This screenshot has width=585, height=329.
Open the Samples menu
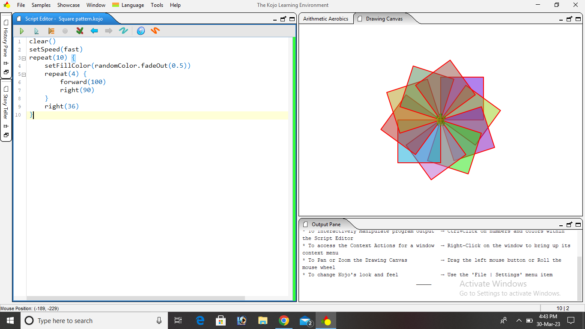pyautogui.click(x=41, y=5)
